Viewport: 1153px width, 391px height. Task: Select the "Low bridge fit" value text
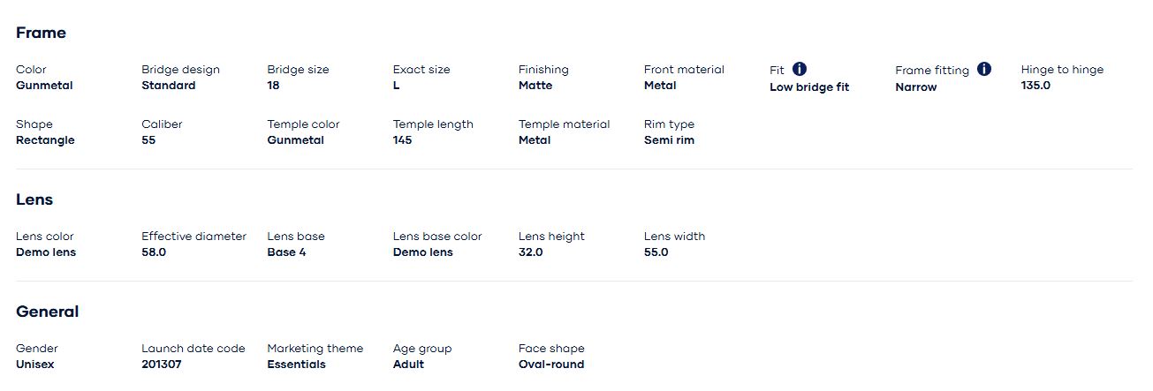point(808,87)
